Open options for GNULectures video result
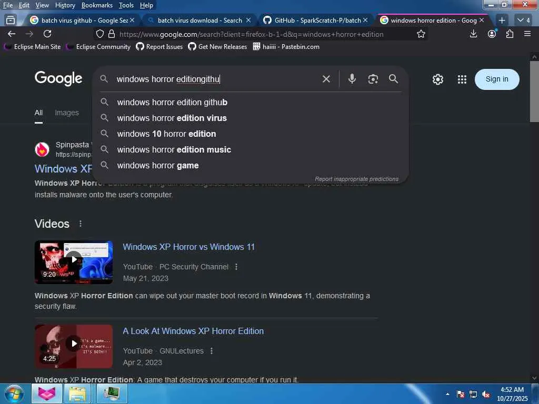Viewport: 539px width, 404px height. coord(212,351)
